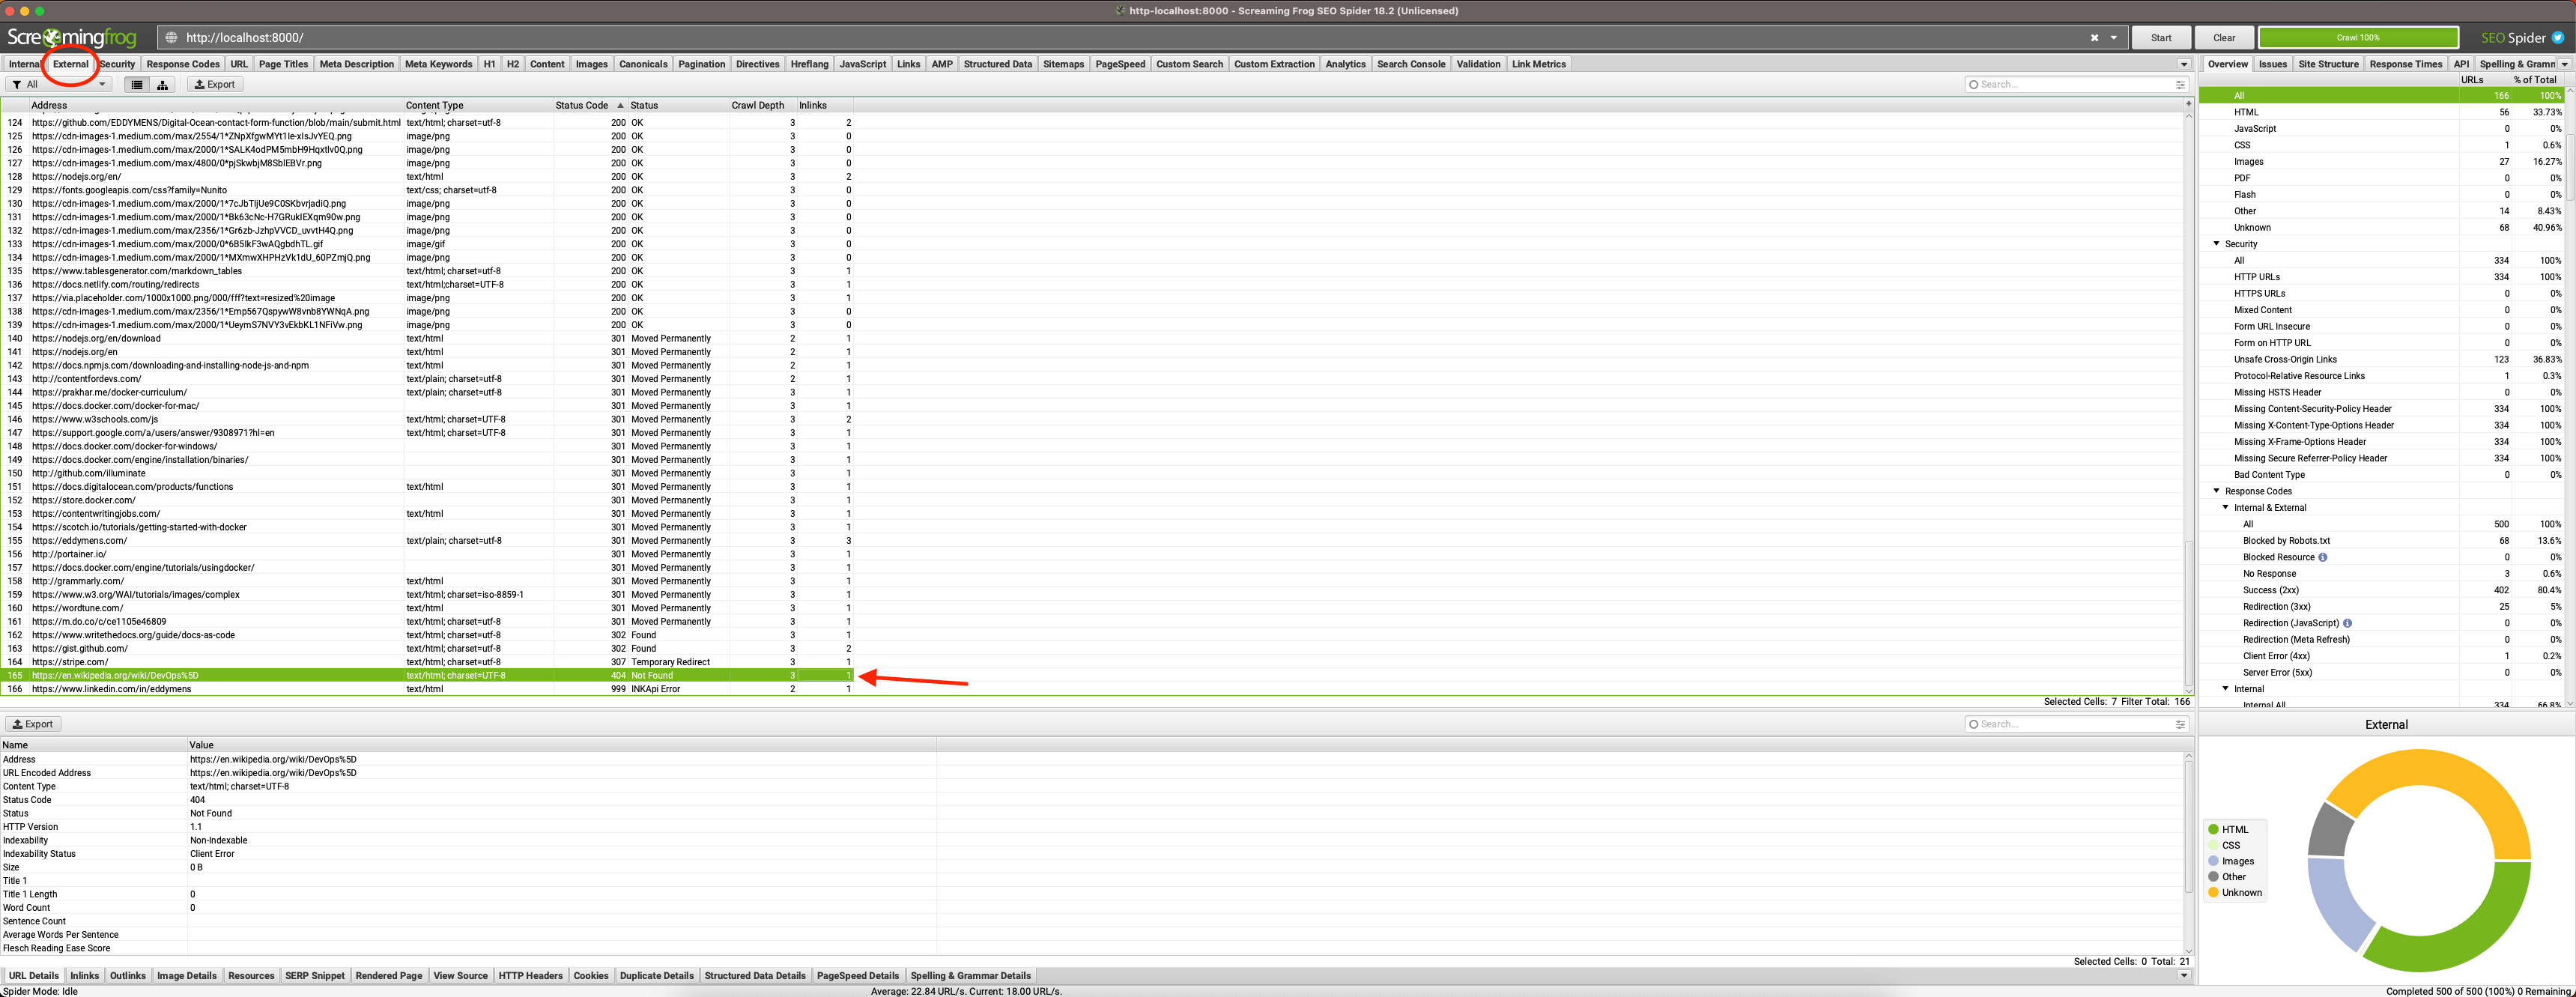Image resolution: width=2576 pixels, height=997 pixels.
Task: Export the lower URL details panel
Action: [x=33, y=724]
